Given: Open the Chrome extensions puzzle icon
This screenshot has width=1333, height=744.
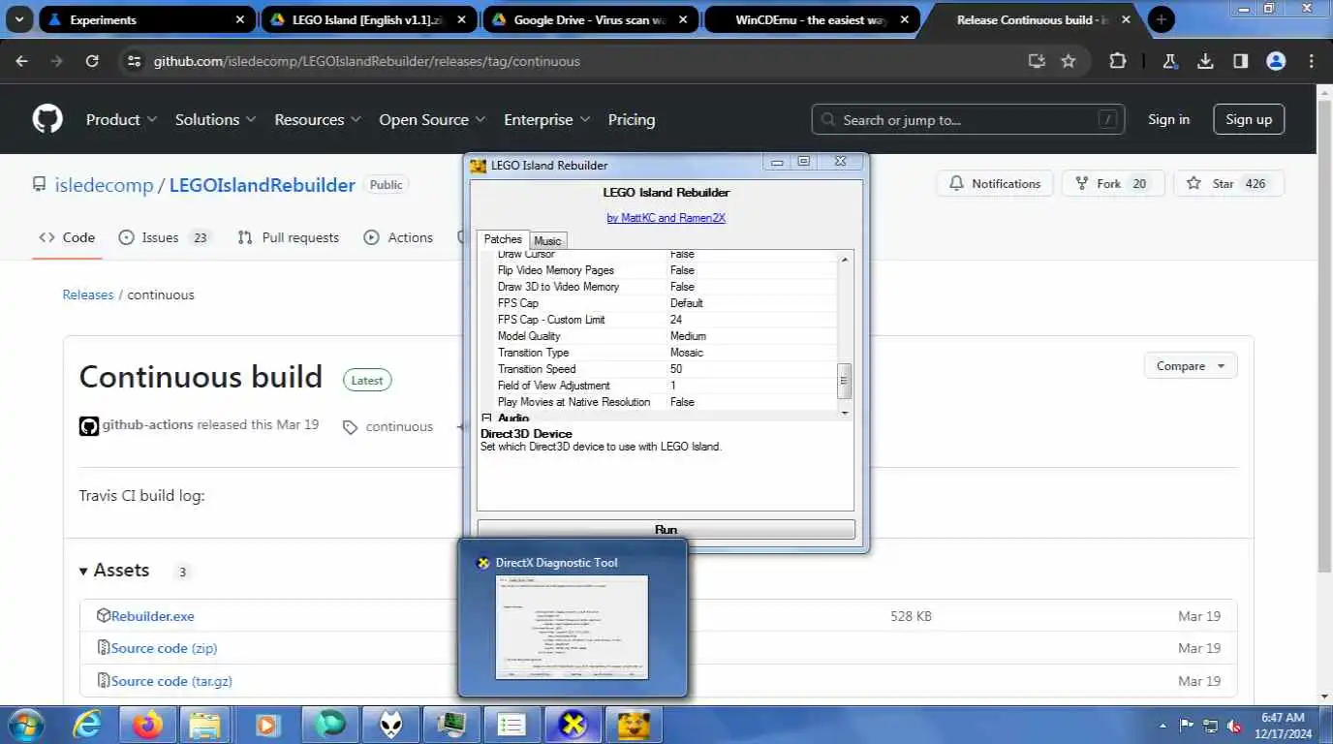Looking at the screenshot, I should [1118, 61].
